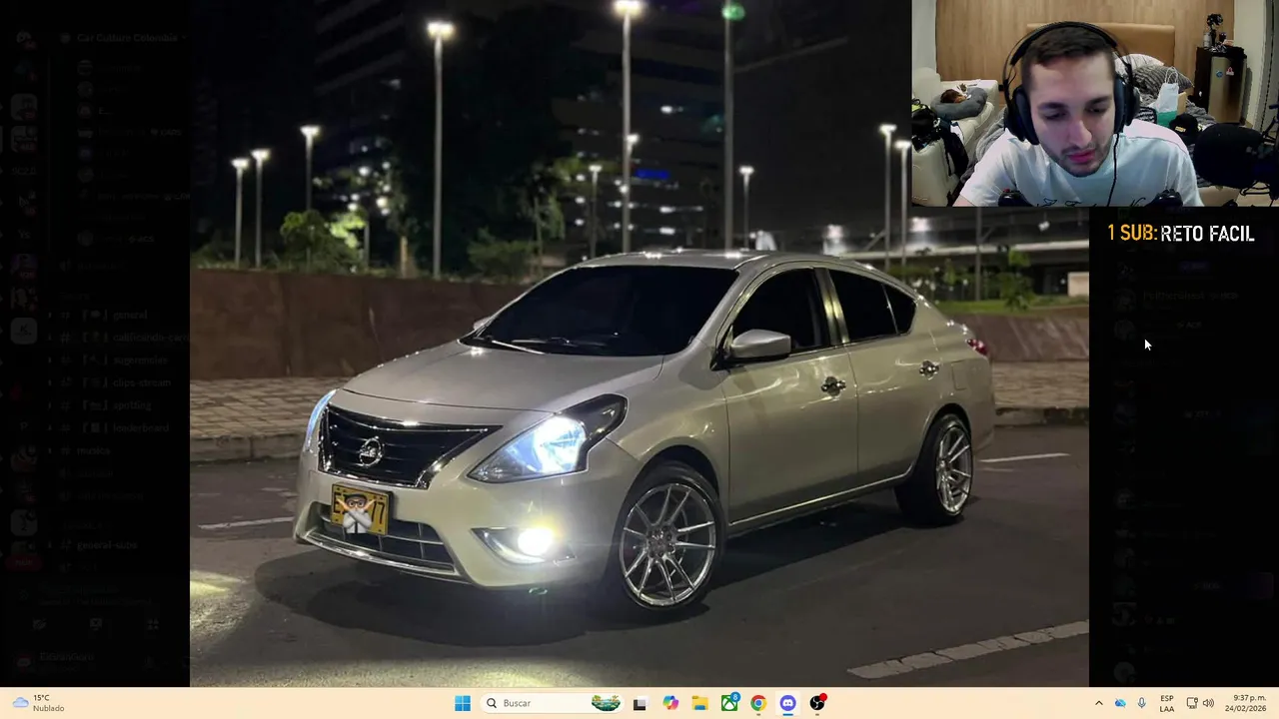Click the Buscar taskbar search box
This screenshot has height=719, width=1279.
point(551,703)
